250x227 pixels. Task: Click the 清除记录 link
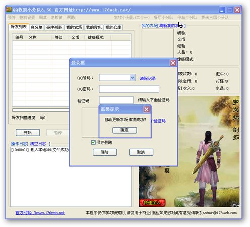point(148,78)
